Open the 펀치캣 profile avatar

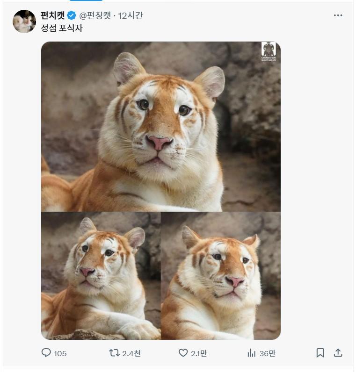(24, 21)
